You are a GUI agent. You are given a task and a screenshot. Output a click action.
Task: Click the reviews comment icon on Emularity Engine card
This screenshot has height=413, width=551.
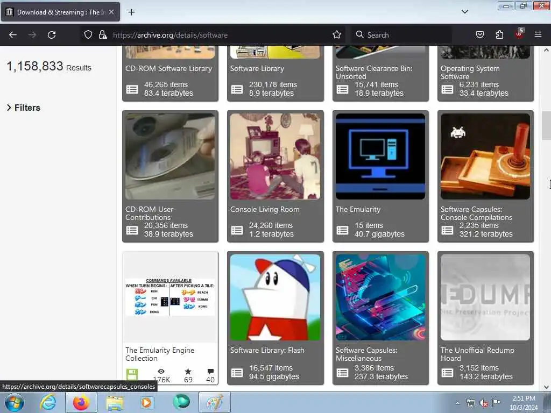pyautogui.click(x=210, y=371)
